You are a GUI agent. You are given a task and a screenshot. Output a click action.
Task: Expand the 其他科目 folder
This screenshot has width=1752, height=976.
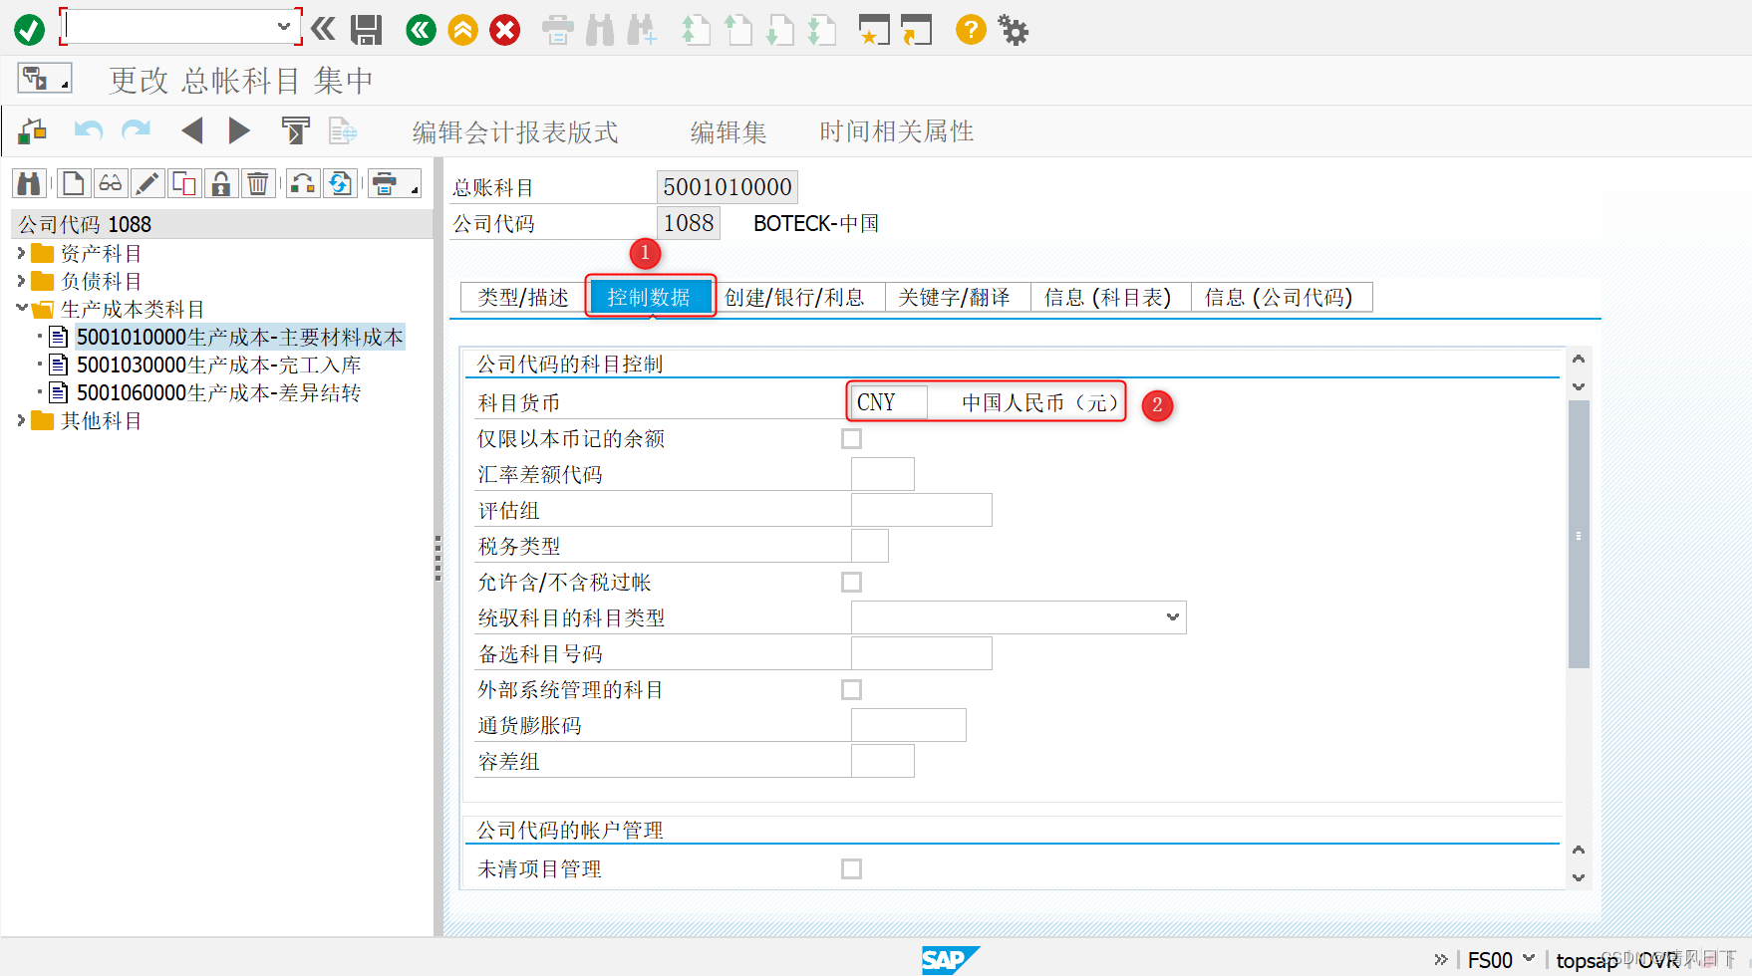click(22, 420)
